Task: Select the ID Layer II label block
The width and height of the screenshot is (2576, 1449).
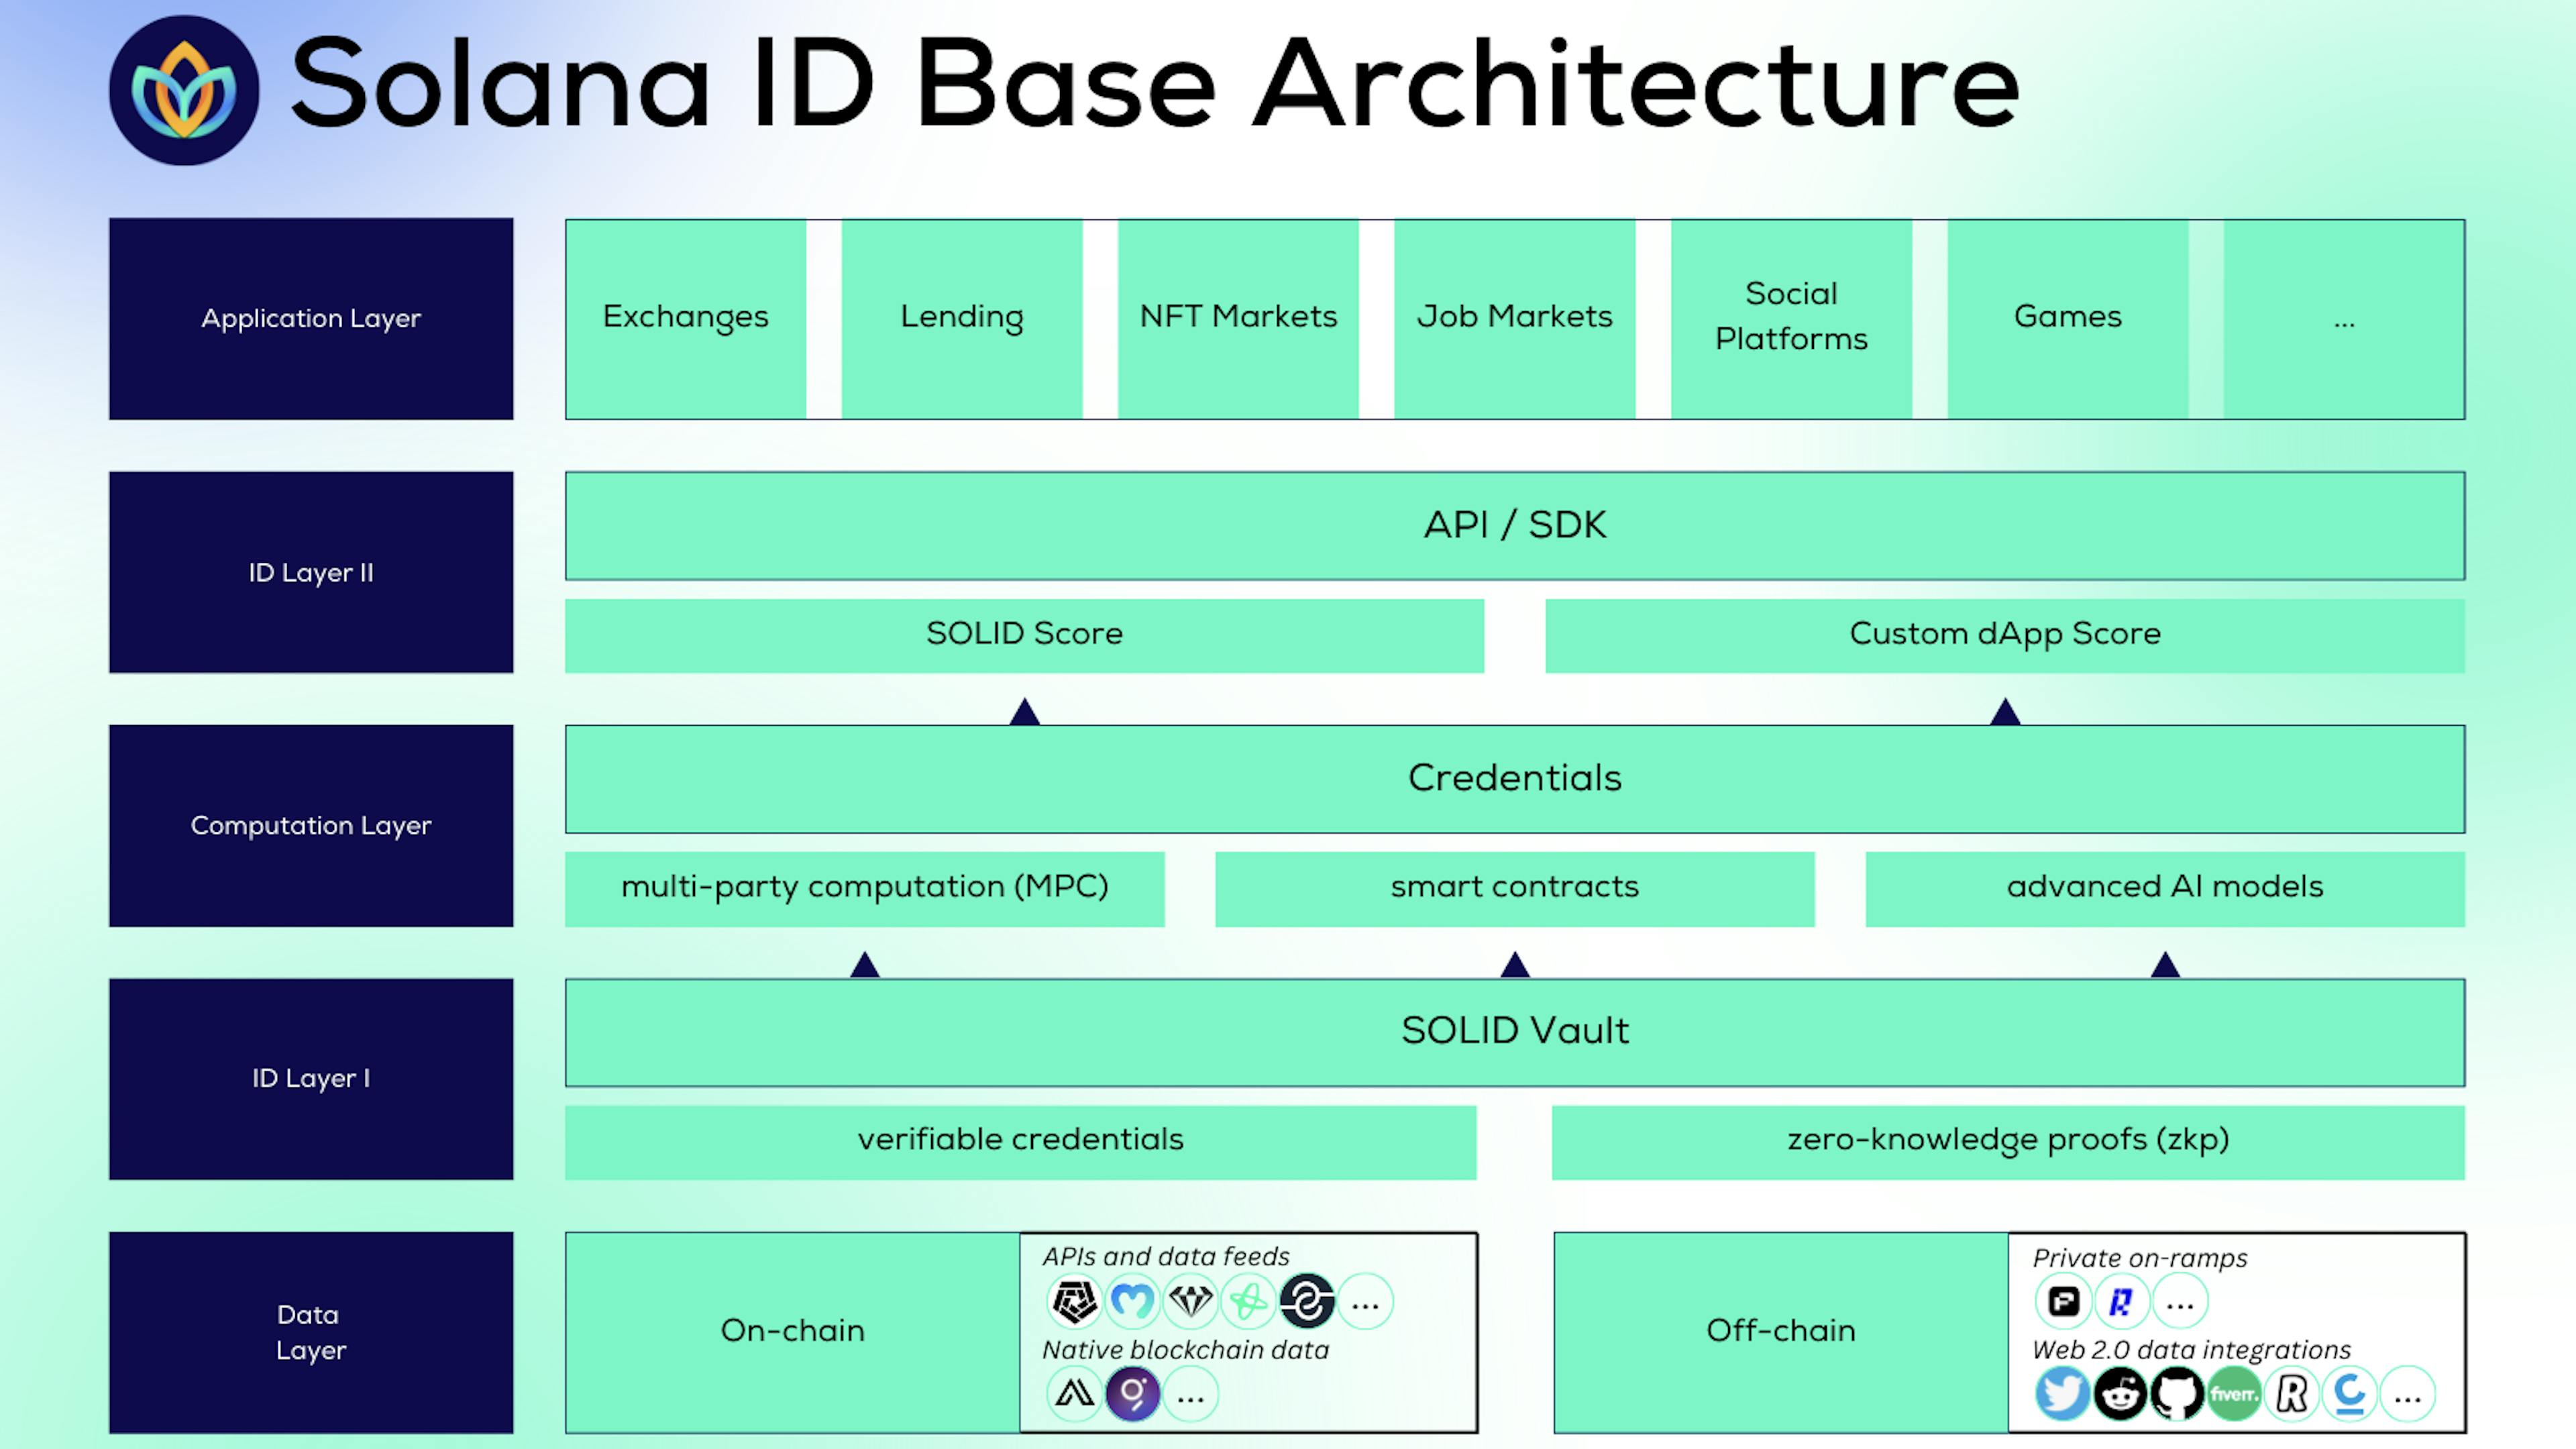Action: [311, 572]
